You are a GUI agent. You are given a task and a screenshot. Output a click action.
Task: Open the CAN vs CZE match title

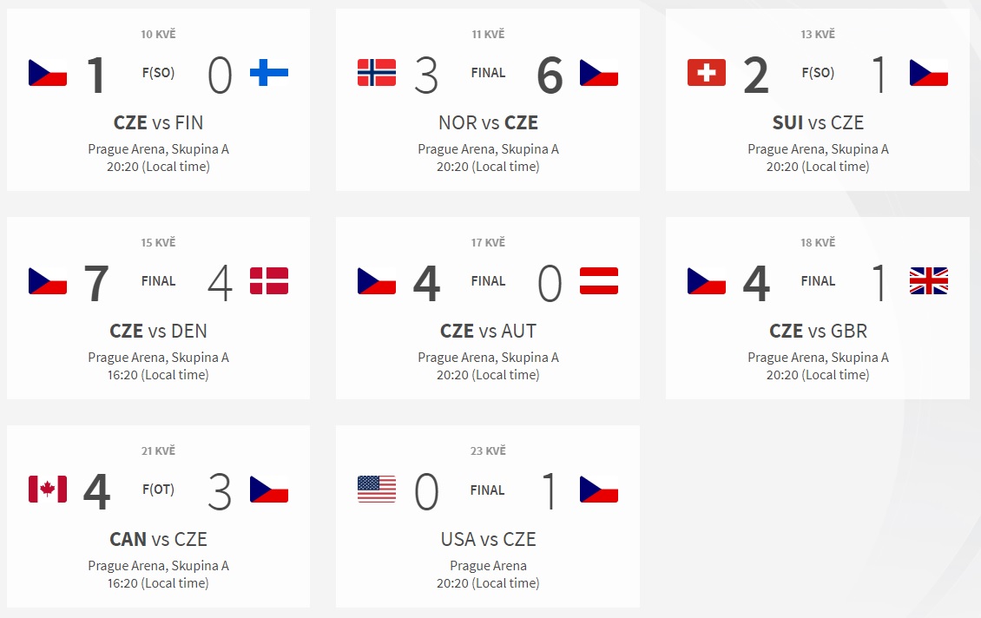pyautogui.click(x=158, y=539)
